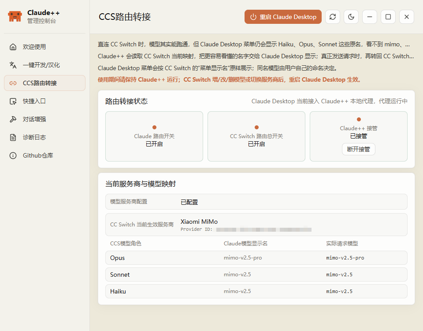This screenshot has width=423, height=331.
Task: Go to 一键开发/汉化 section
Action: [45, 65]
